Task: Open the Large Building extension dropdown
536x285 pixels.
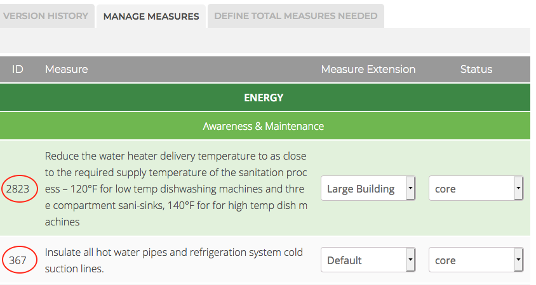Action: coord(368,188)
